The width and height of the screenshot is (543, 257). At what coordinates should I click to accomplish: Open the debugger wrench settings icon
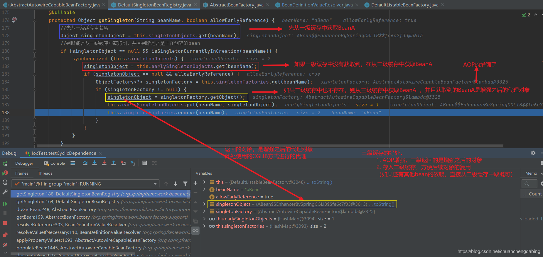[x=5, y=192]
